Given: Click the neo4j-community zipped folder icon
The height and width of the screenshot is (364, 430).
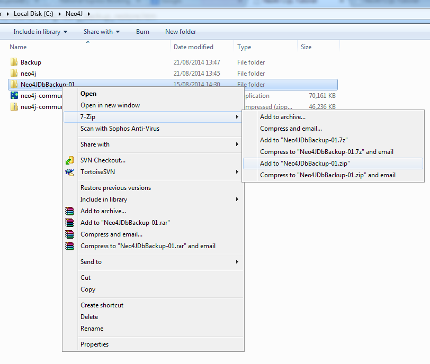Looking at the screenshot, I should (x=14, y=106).
